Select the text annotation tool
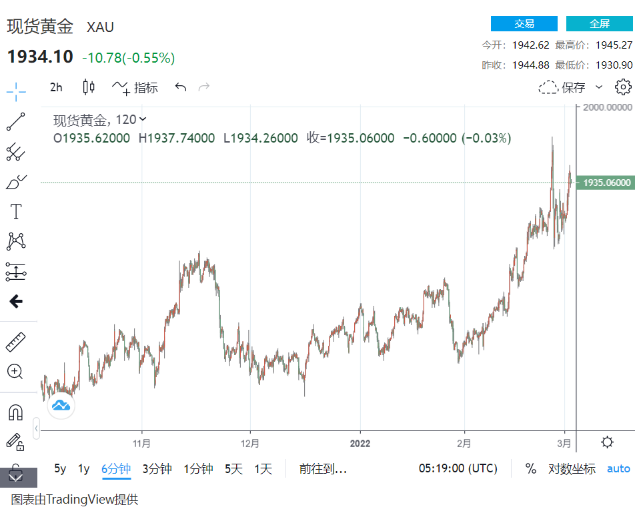The image size is (635, 507). tap(16, 212)
